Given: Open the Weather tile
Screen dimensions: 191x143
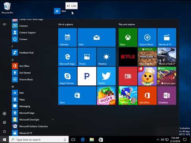Looking at the screenshot, I should click(106, 57).
